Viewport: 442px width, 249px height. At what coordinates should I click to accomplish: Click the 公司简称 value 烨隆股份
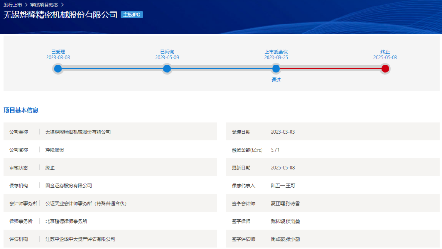tap(54, 149)
